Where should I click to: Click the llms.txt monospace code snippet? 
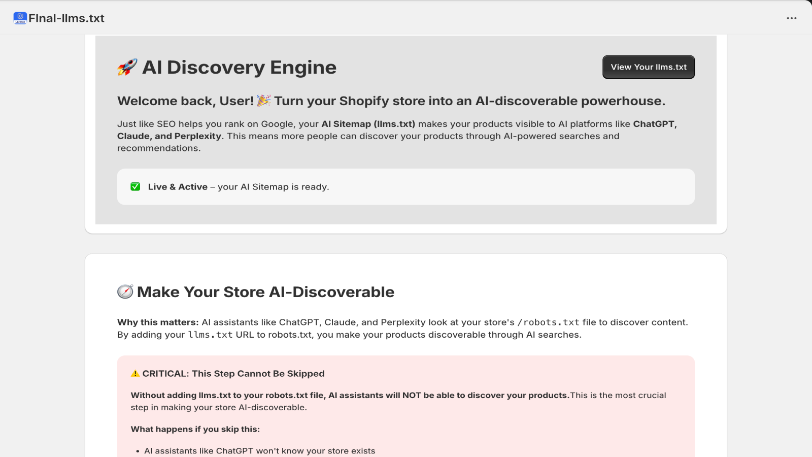pos(210,335)
